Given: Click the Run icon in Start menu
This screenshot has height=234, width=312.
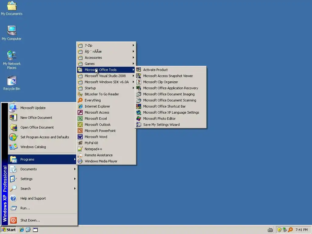Looking at the screenshot, I should (x=13, y=208).
